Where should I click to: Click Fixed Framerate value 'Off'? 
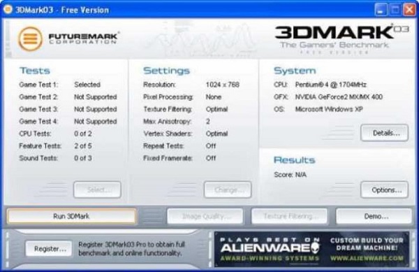(211, 158)
